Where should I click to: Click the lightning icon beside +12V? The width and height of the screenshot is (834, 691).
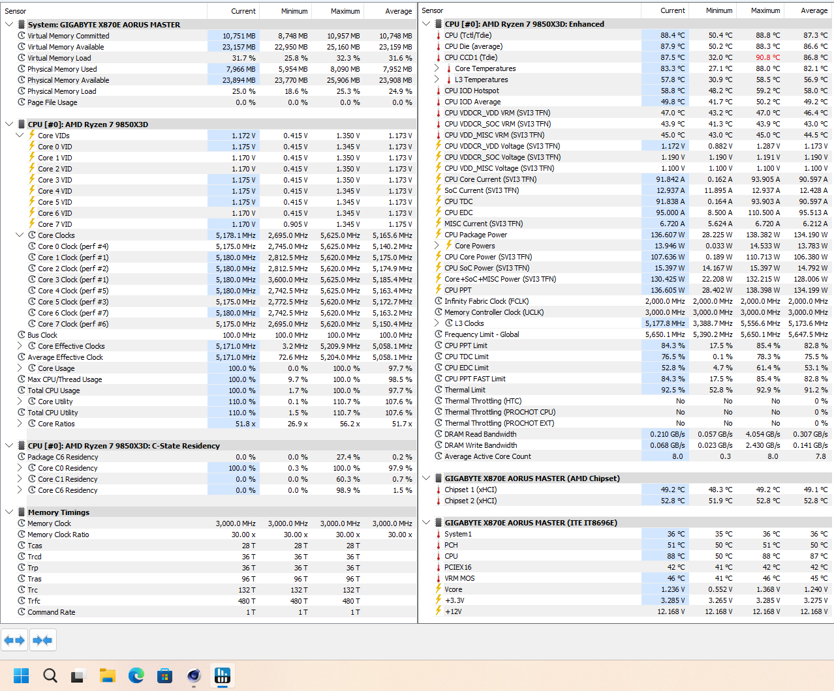[439, 611]
